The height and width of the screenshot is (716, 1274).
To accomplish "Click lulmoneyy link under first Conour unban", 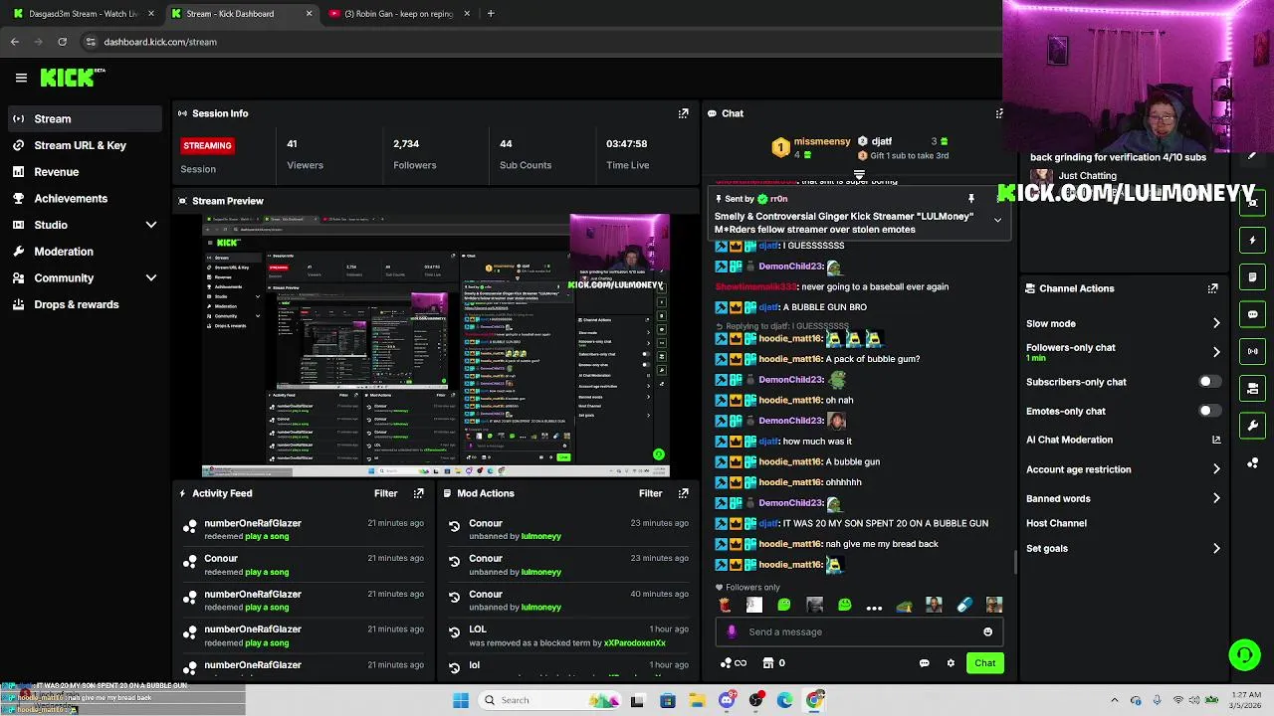I will 541,537.
